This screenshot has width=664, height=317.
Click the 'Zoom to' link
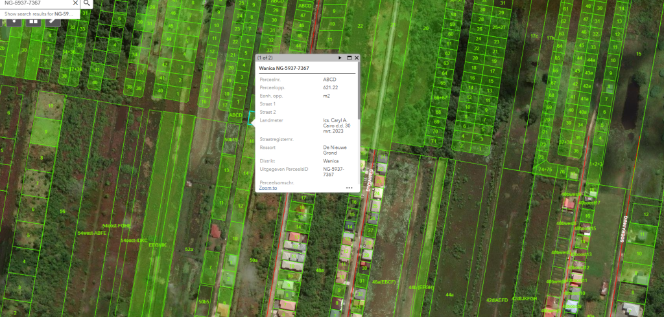(x=268, y=188)
